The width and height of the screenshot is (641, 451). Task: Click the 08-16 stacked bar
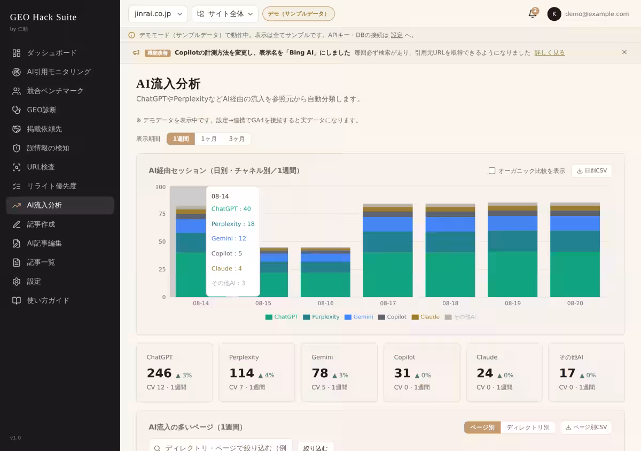(x=325, y=272)
